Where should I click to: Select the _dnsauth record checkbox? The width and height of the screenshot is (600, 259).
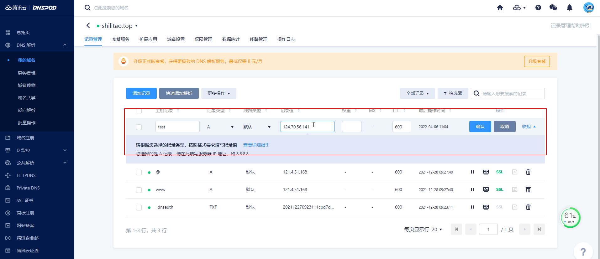coord(139,207)
